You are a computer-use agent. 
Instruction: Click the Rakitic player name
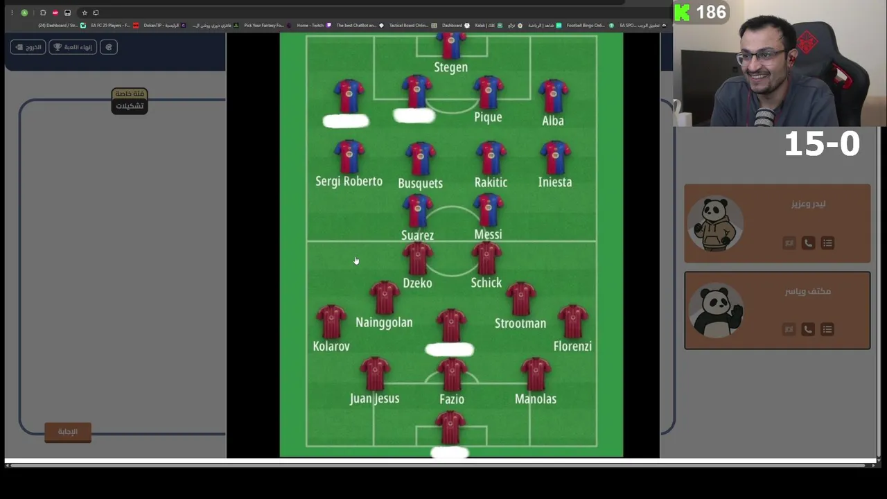pos(491,182)
